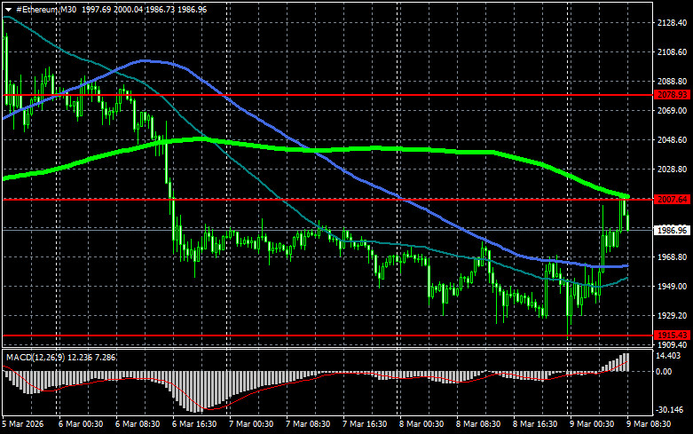The width and height of the screenshot is (693, 434).
Task: Click the 8 Mar 08:30 time label
Action: tap(478, 424)
